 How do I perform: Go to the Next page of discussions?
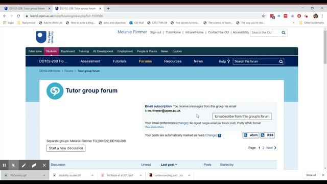271,148
